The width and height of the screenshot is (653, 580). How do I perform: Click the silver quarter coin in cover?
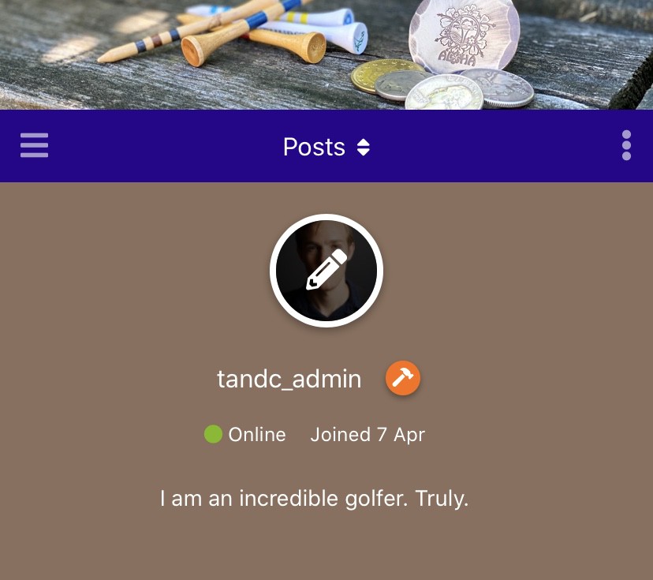click(x=444, y=92)
